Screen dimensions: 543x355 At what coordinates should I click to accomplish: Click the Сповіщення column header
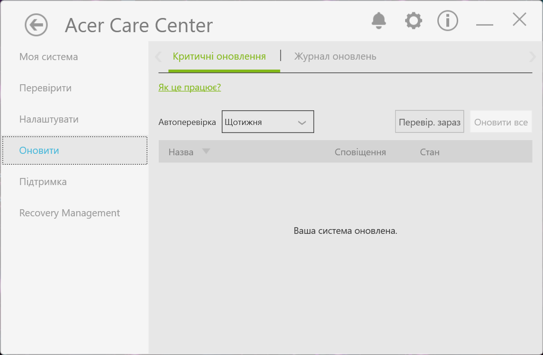pyautogui.click(x=360, y=152)
